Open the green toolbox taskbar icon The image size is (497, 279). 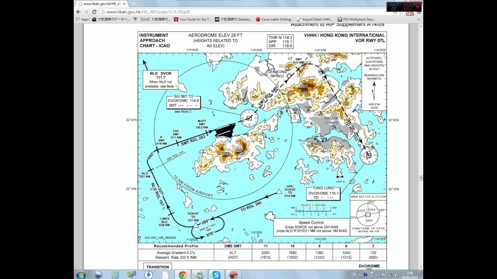tap(132, 275)
